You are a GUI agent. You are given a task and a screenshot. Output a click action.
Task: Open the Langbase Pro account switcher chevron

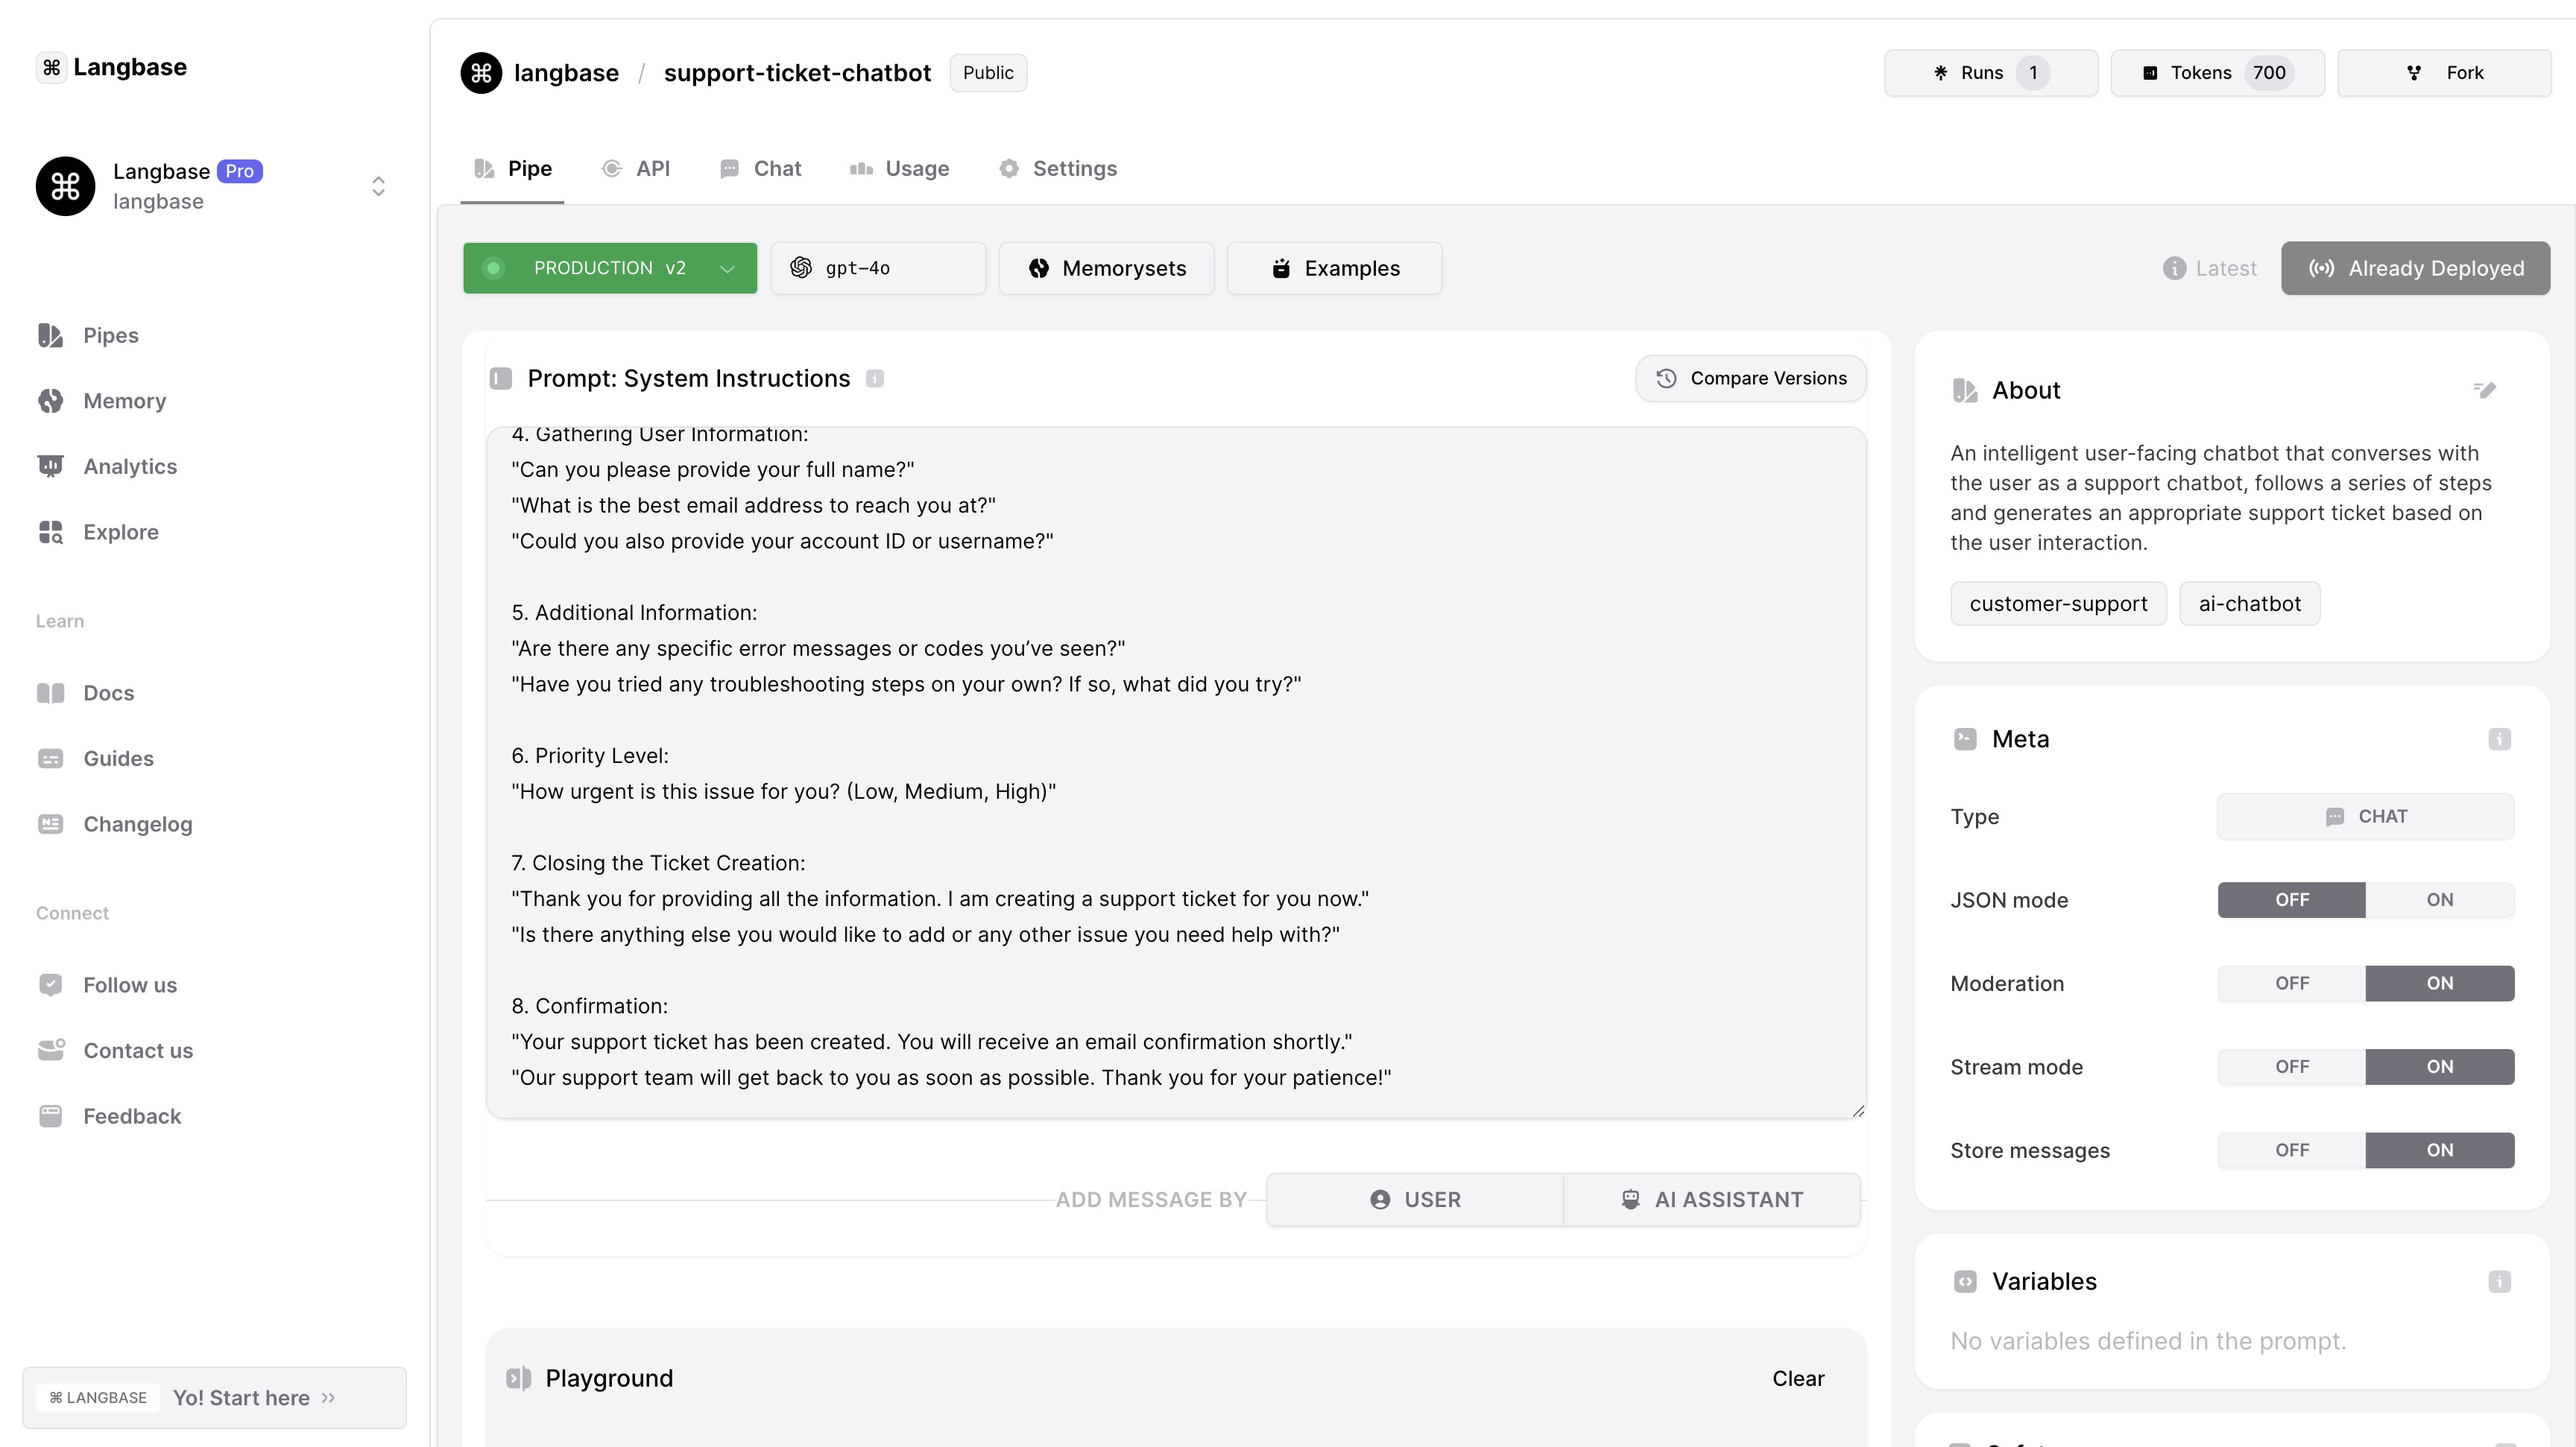(378, 187)
